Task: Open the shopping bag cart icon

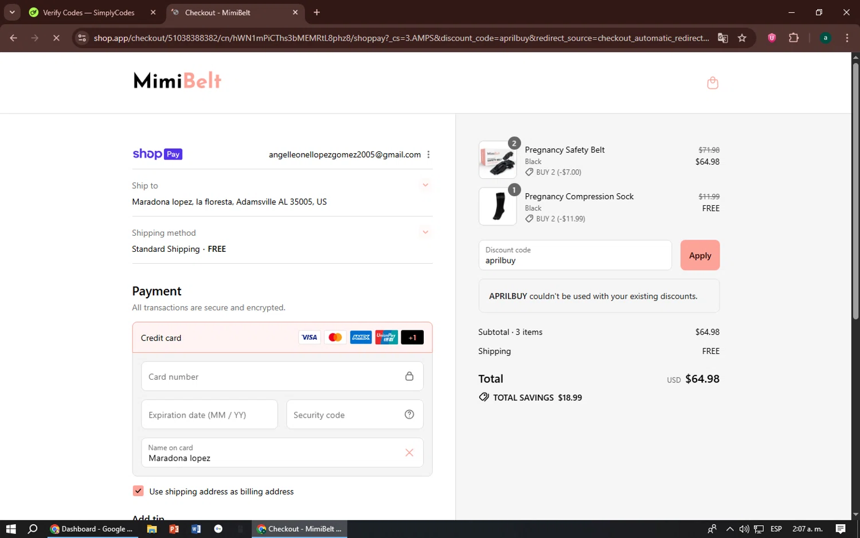Action: tap(713, 83)
